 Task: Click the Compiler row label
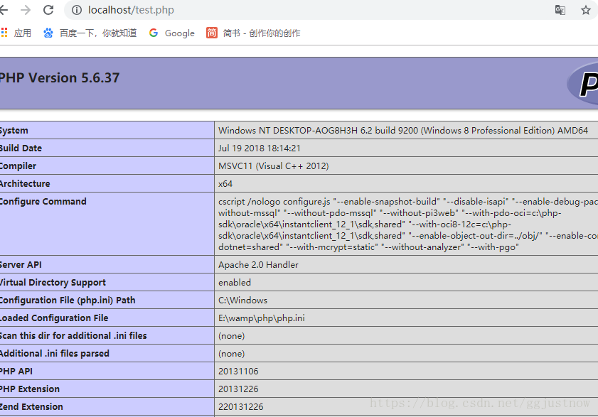[x=18, y=166]
